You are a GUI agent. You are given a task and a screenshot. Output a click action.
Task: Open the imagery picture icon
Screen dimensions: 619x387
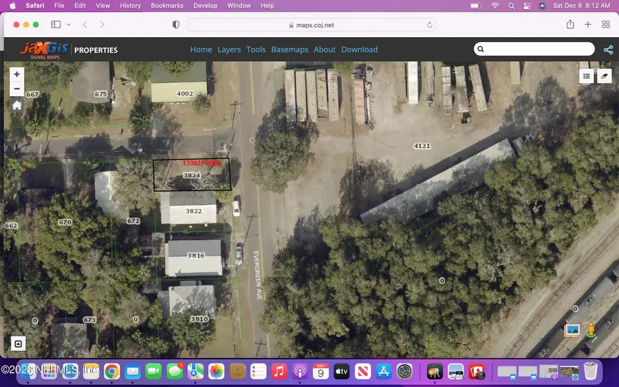(572, 330)
